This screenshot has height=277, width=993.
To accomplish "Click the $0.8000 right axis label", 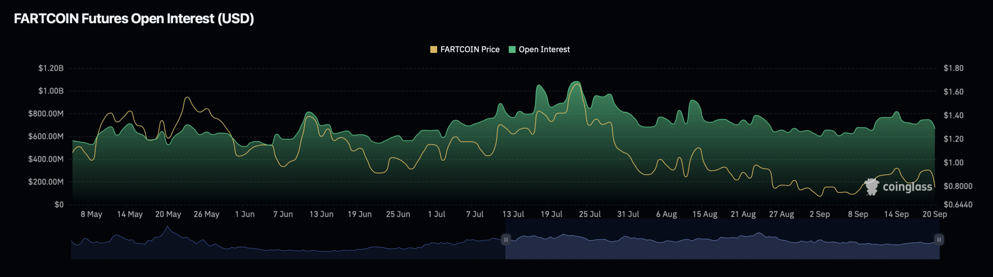I will click(958, 186).
